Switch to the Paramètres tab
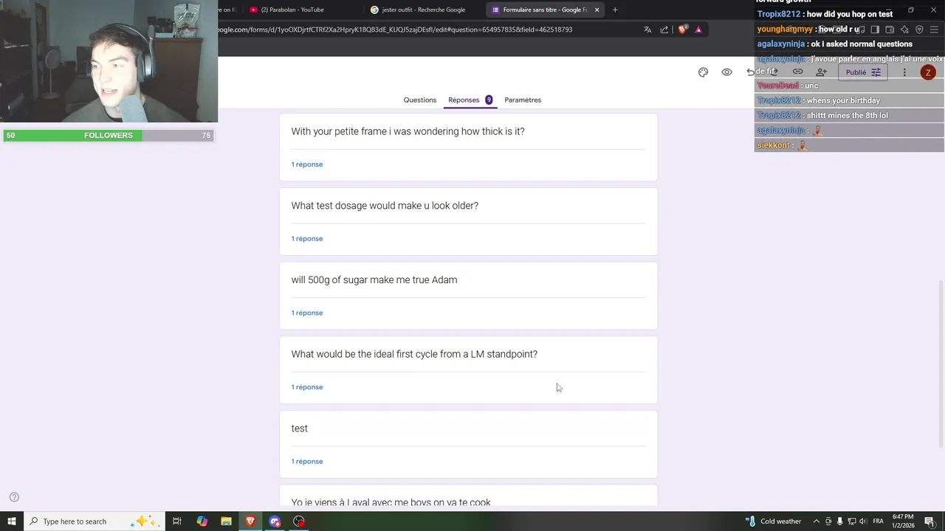Viewport: 945px width, 531px height. [x=523, y=100]
